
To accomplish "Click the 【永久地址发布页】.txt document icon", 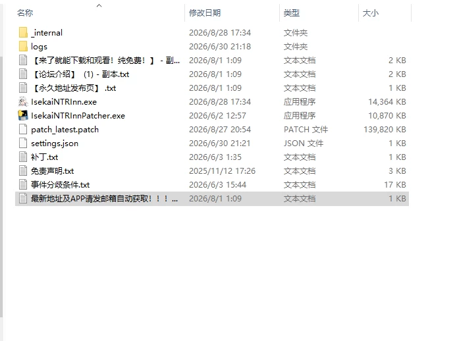I will point(23,88).
